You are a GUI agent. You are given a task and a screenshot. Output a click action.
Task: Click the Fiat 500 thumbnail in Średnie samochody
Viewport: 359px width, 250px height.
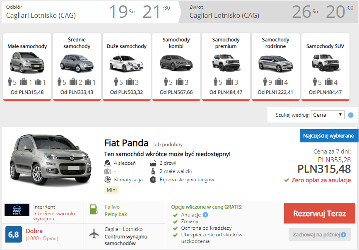77,63
